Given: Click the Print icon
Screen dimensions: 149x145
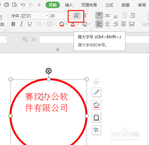Looking at the screenshot, I should pos(7,5).
